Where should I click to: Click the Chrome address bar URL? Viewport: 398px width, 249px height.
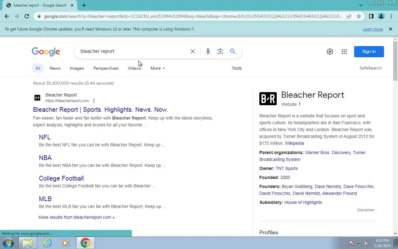coord(193,16)
